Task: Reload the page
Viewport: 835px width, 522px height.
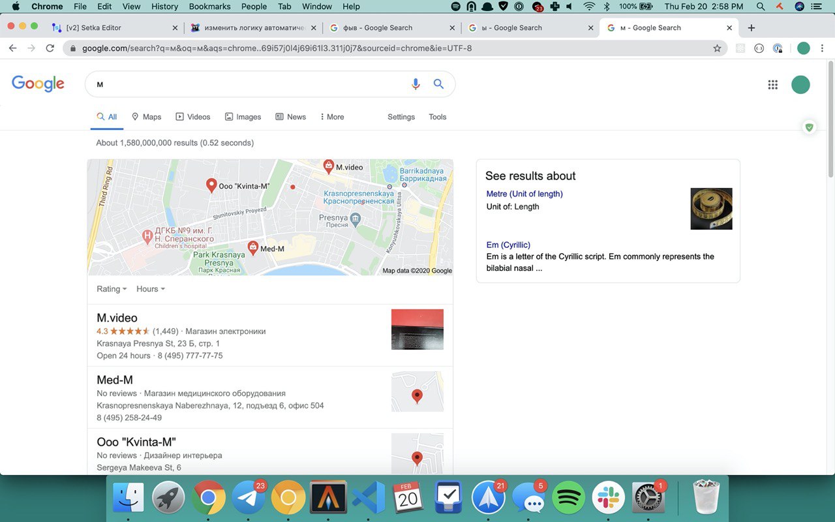Action: [50, 48]
